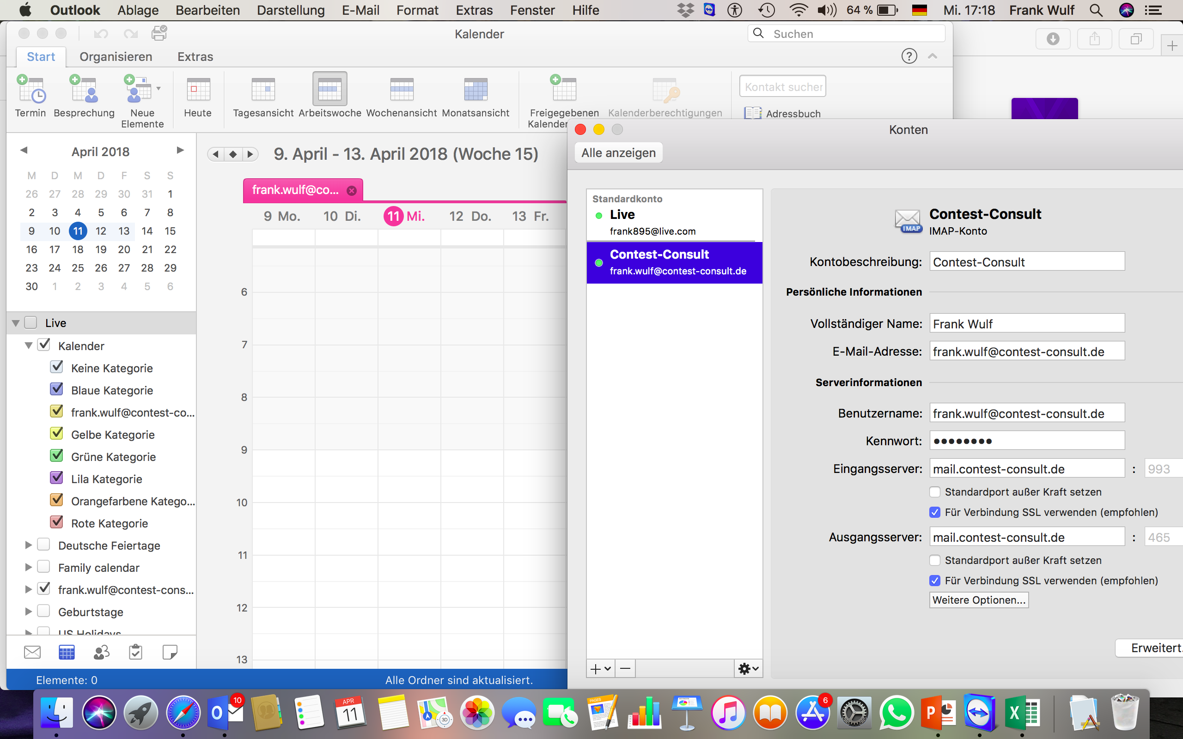
Task: Click Alle anzeigen in Konten
Action: coord(618,153)
